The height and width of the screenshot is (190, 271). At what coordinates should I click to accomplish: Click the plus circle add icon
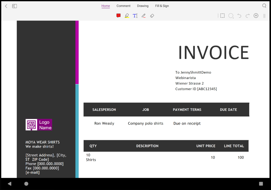click(x=256, y=16)
